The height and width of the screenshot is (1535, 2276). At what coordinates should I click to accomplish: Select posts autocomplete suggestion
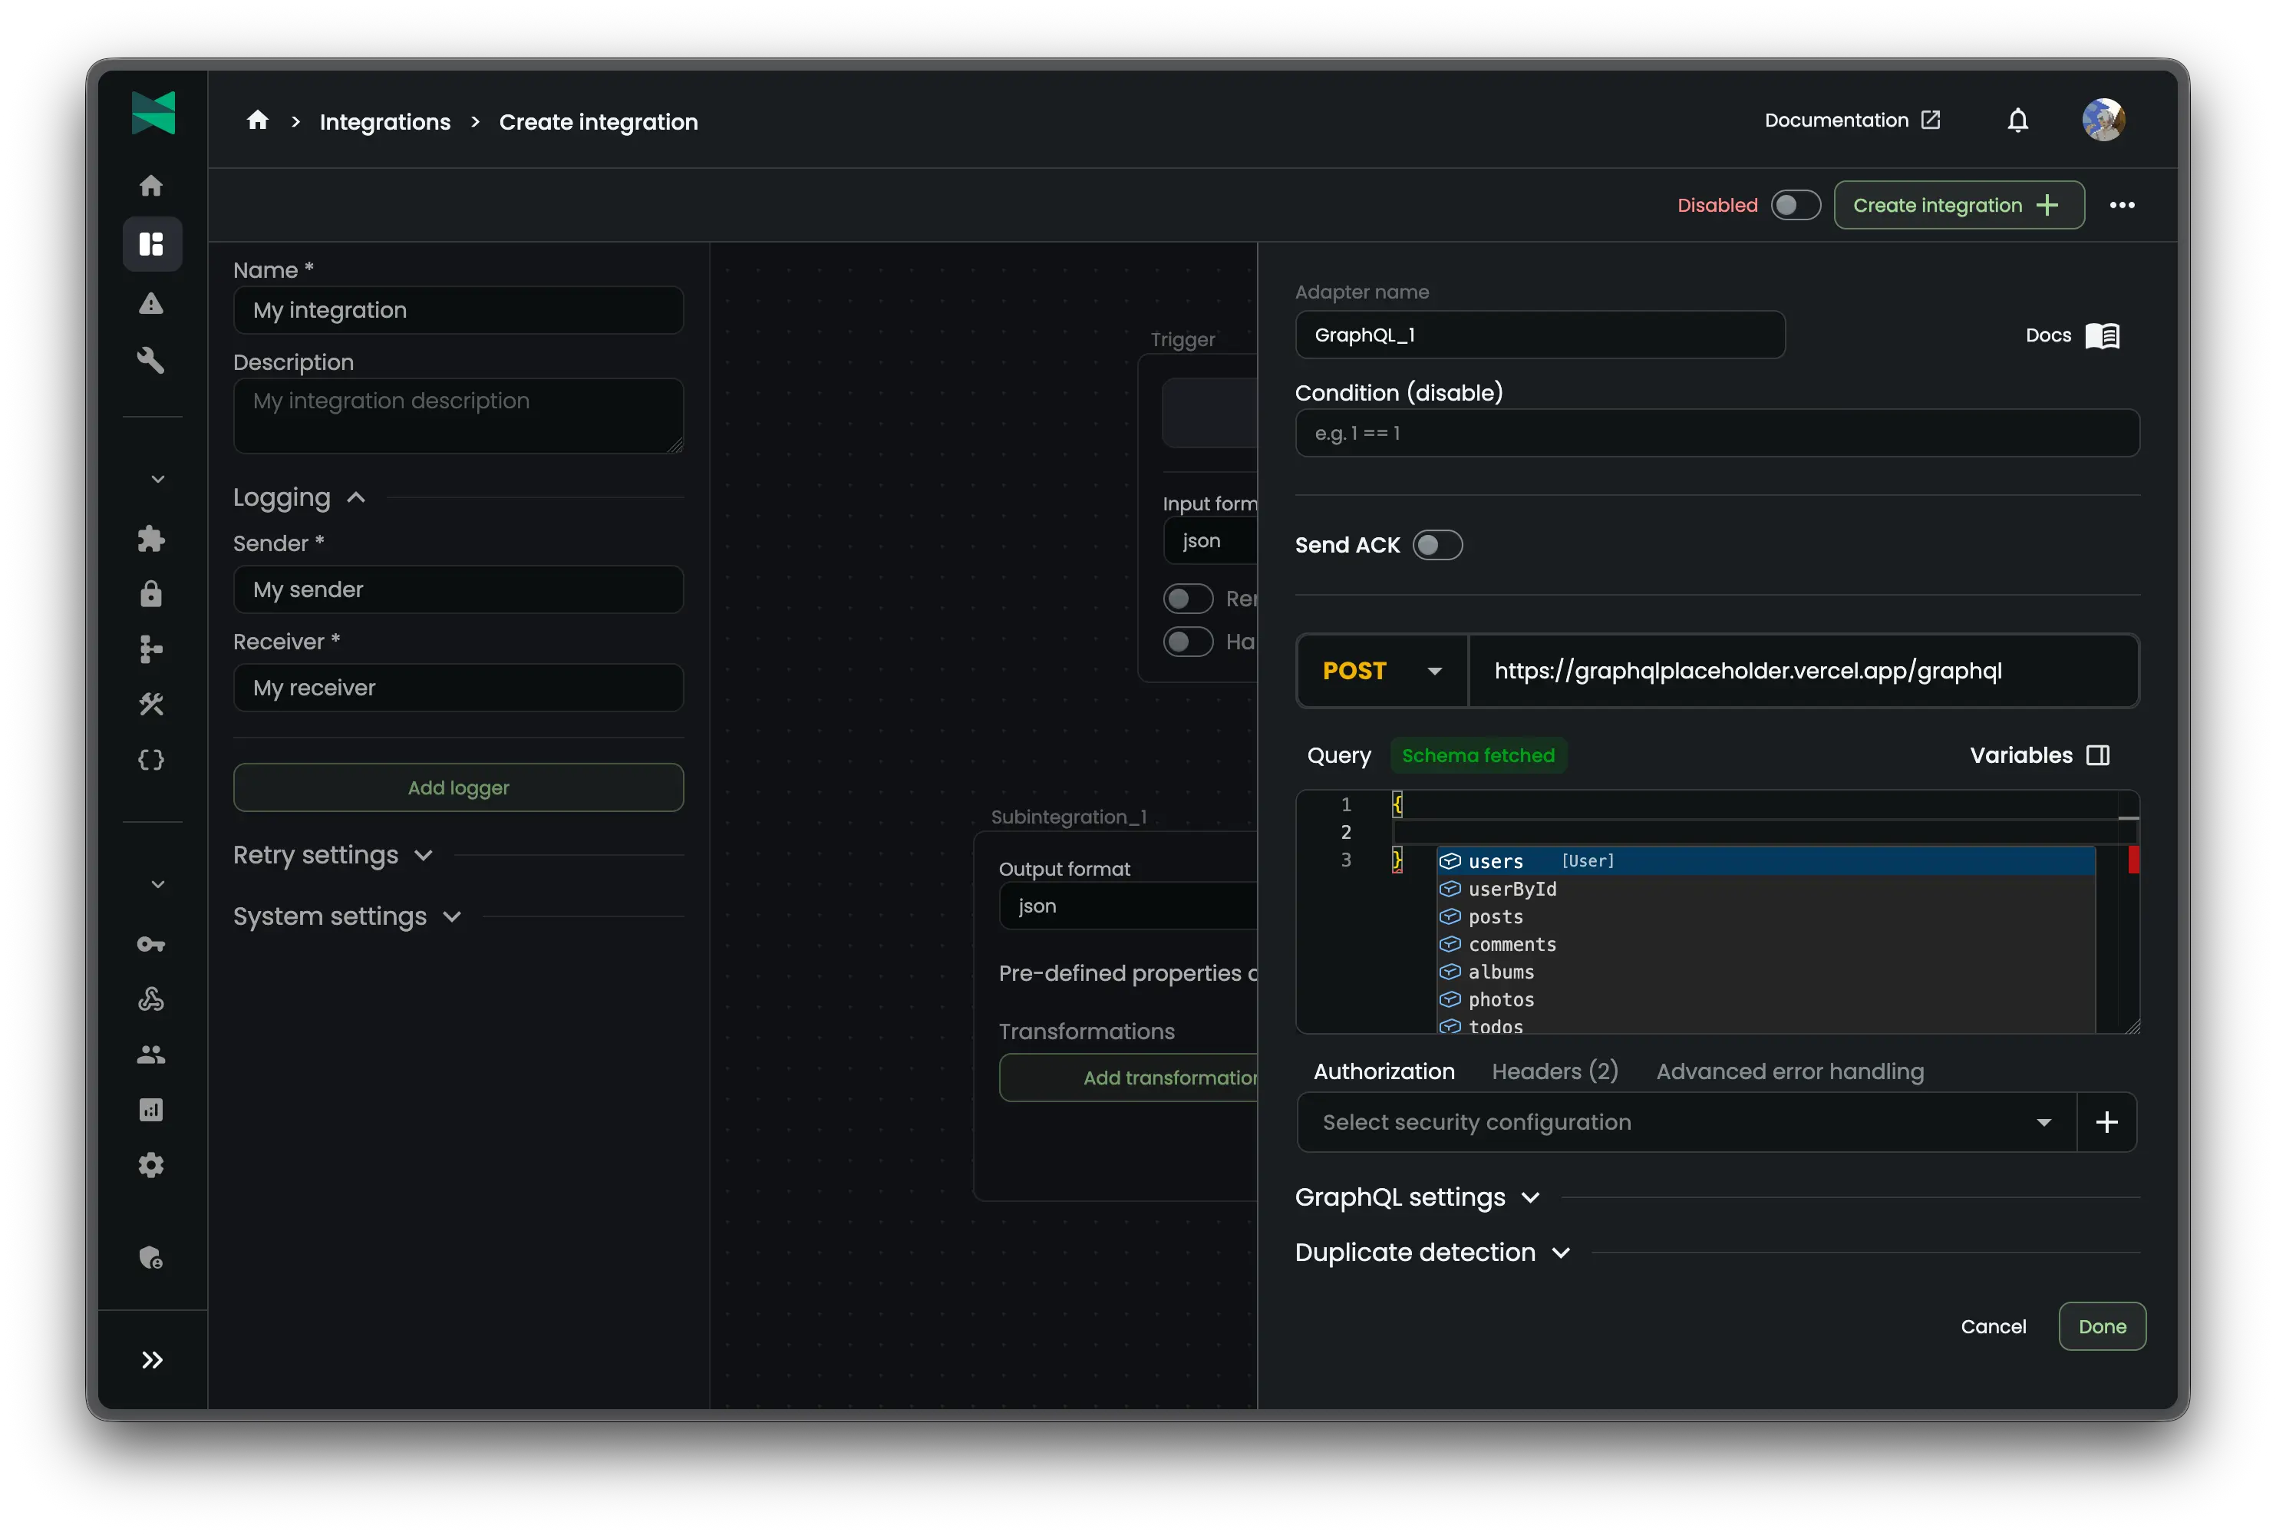tap(1766, 916)
